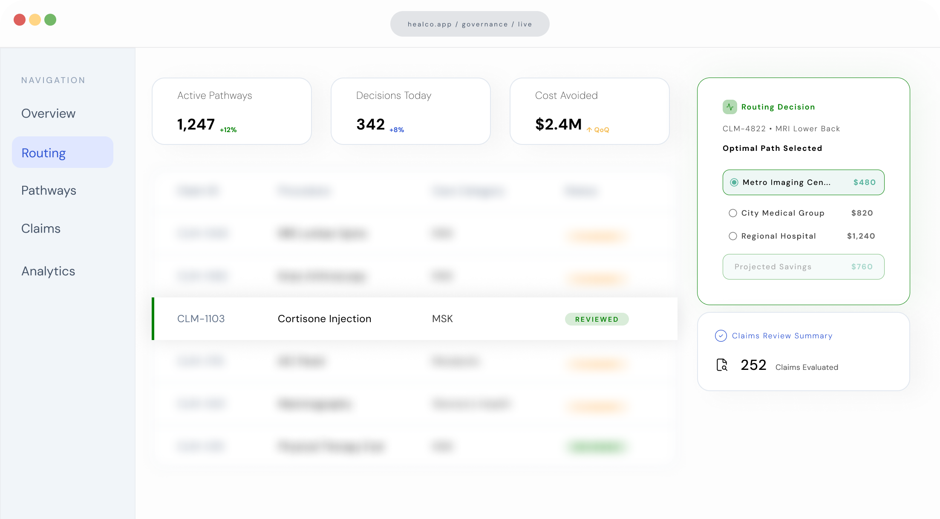Select the Metro Imaging Center radio option
The width and height of the screenshot is (940, 519).
pos(734,182)
